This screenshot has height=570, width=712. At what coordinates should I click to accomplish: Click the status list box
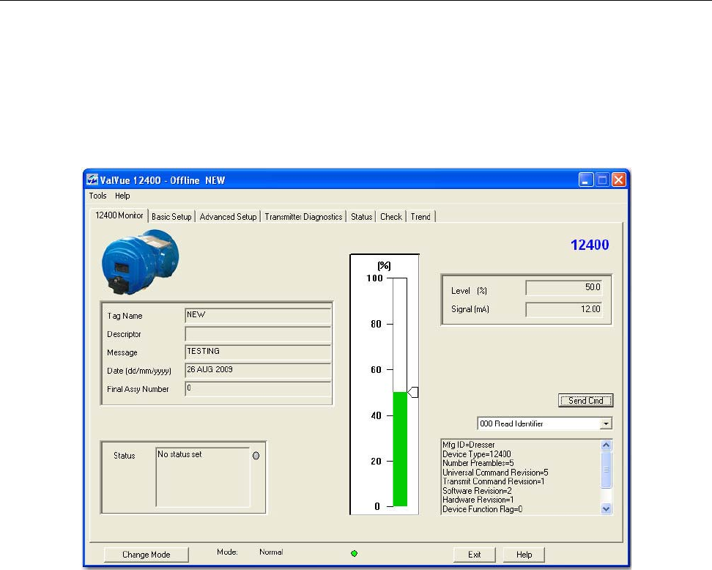click(203, 478)
